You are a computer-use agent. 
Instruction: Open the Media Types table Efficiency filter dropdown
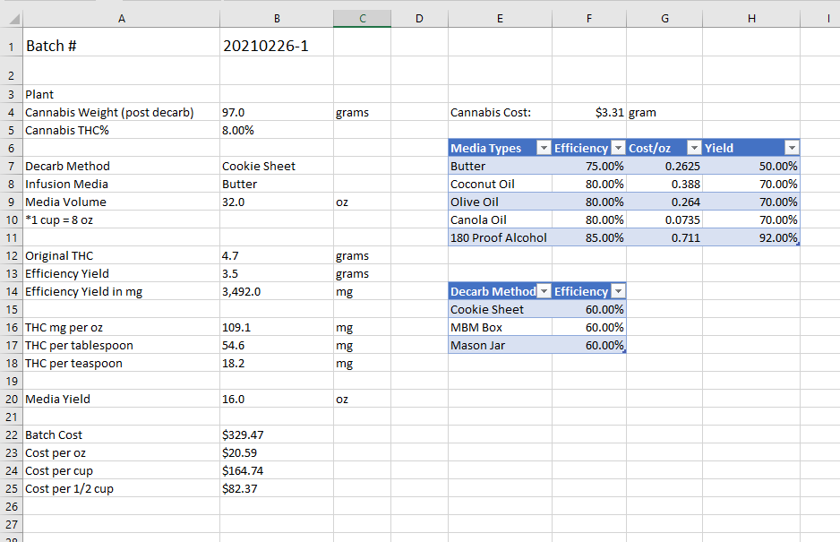(x=618, y=148)
